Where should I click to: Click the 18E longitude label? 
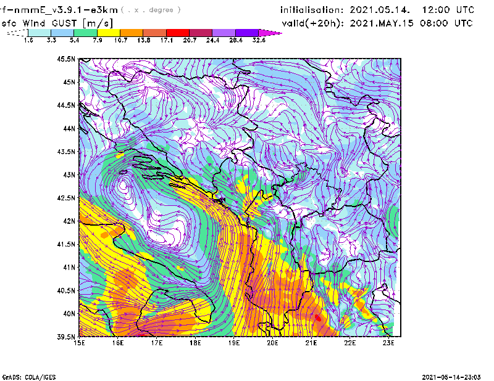tap(195, 343)
